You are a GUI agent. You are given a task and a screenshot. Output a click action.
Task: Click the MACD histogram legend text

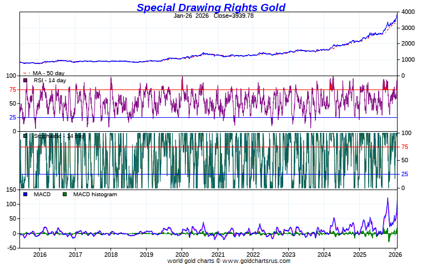coord(95,195)
